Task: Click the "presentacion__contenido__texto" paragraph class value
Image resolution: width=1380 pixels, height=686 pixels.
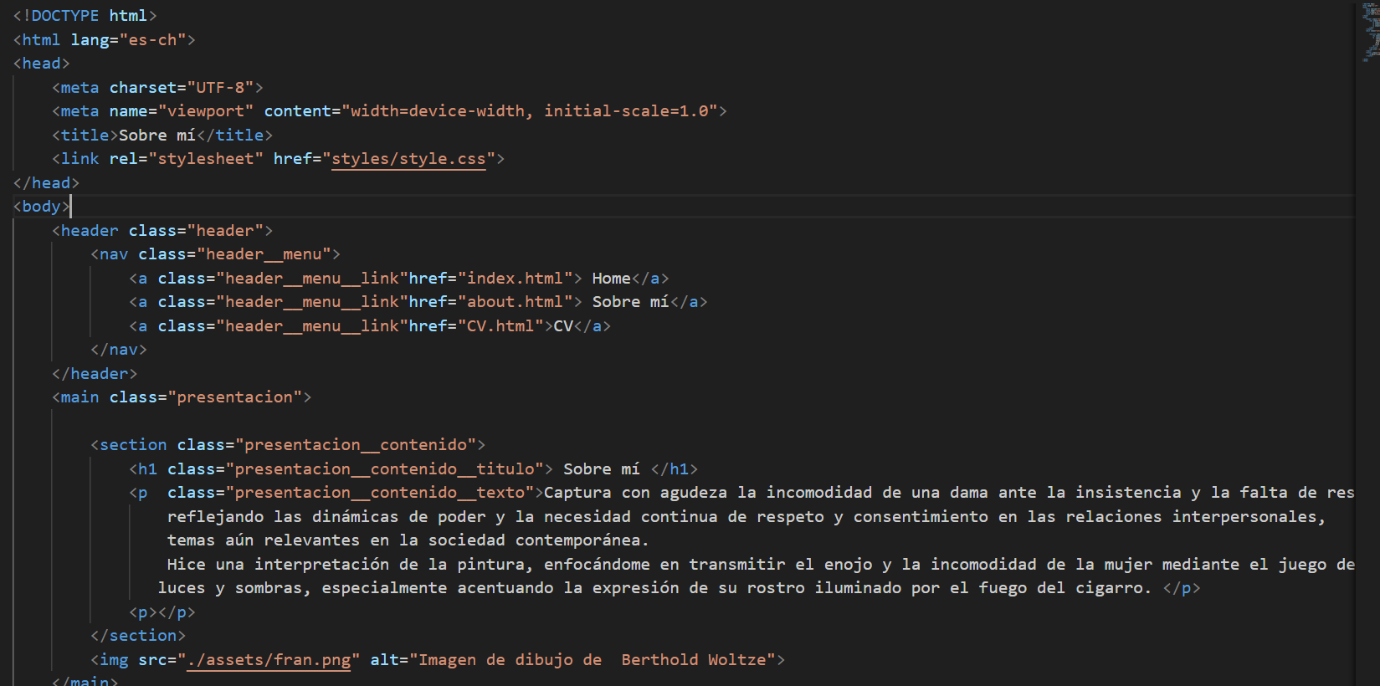Action: 380,493
